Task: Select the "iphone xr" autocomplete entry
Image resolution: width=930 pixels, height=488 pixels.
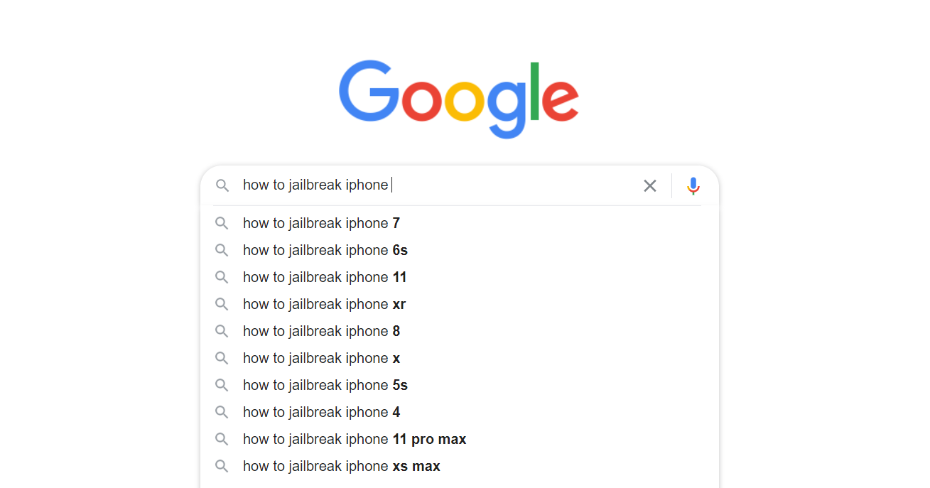Action: [x=324, y=304]
